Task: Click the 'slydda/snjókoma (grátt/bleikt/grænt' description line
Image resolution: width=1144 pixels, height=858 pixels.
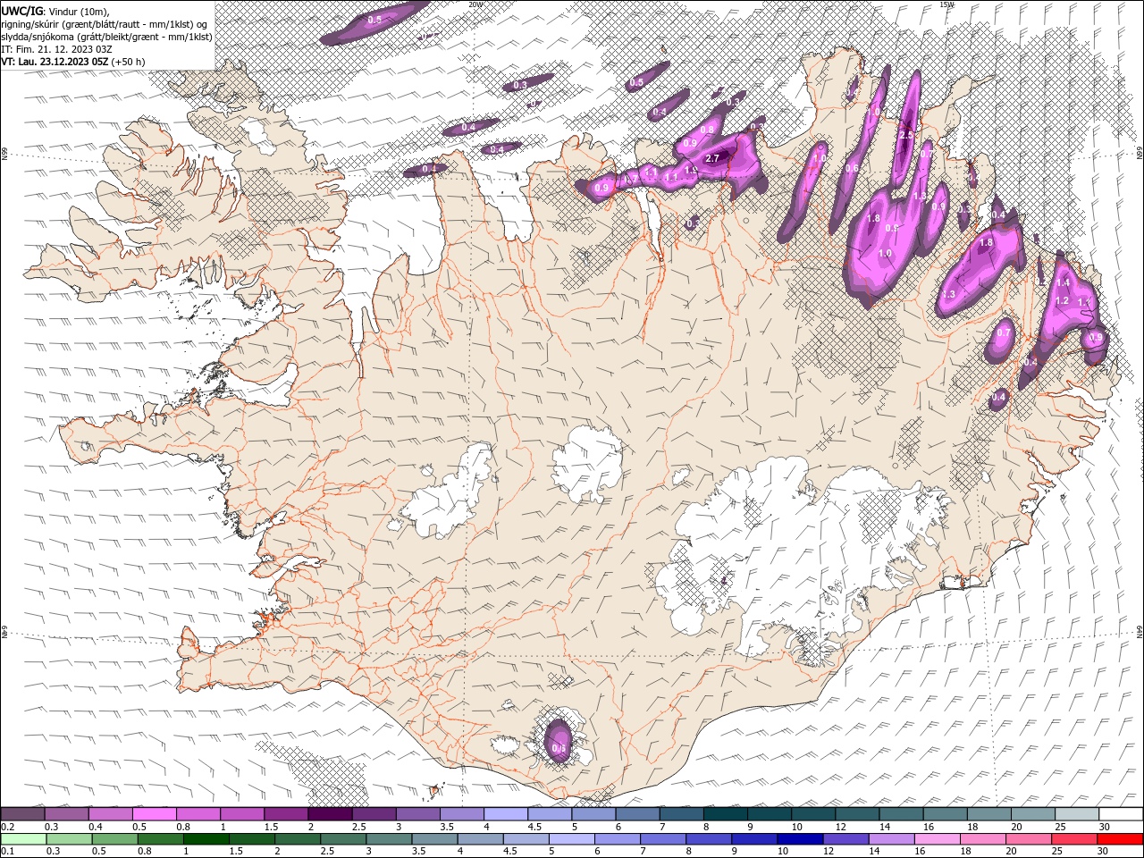Action: pos(107,36)
